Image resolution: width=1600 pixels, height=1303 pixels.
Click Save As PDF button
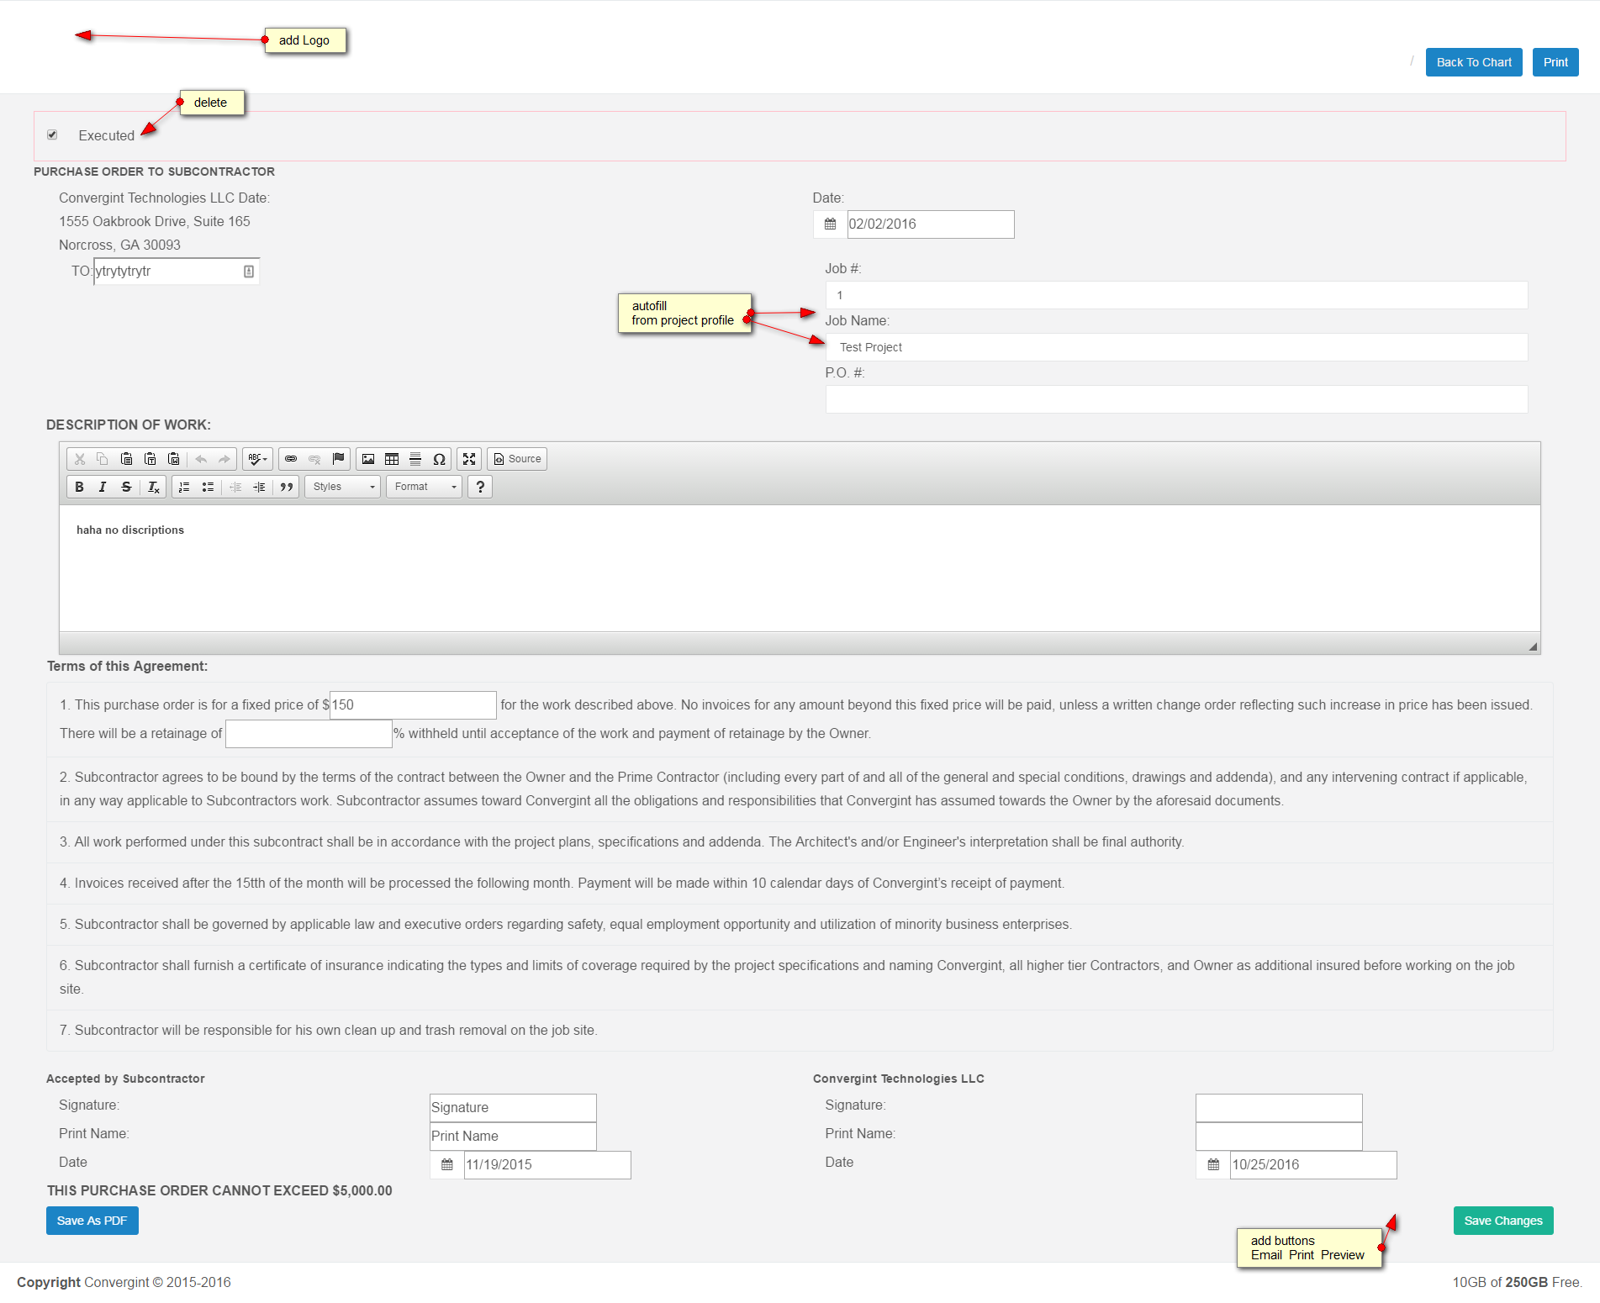92,1221
